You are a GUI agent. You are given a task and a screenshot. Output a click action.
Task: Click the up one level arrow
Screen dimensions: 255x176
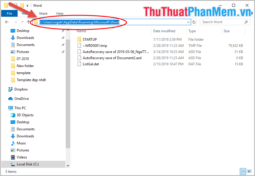pyautogui.click(x=28, y=22)
